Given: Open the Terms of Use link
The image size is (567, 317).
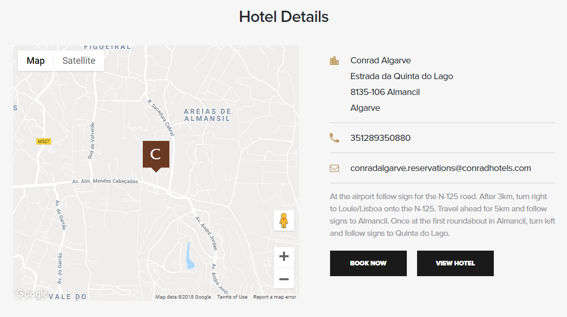Looking at the screenshot, I should (x=232, y=297).
